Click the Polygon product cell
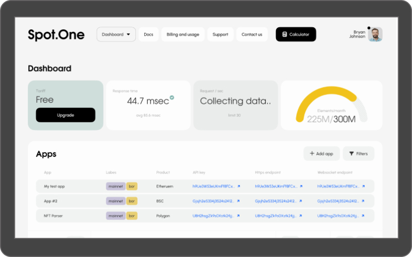The image size is (412, 257). coord(163,216)
